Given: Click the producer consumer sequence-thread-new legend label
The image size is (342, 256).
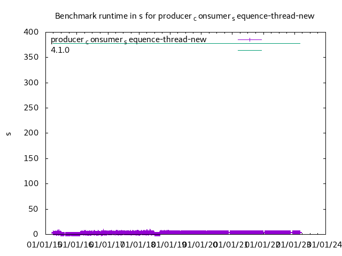Looking at the screenshot, I should pos(128,40).
